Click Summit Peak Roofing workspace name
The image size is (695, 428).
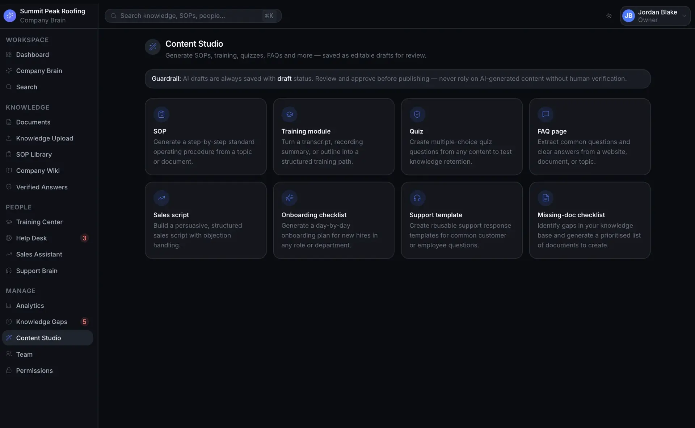tap(52, 11)
